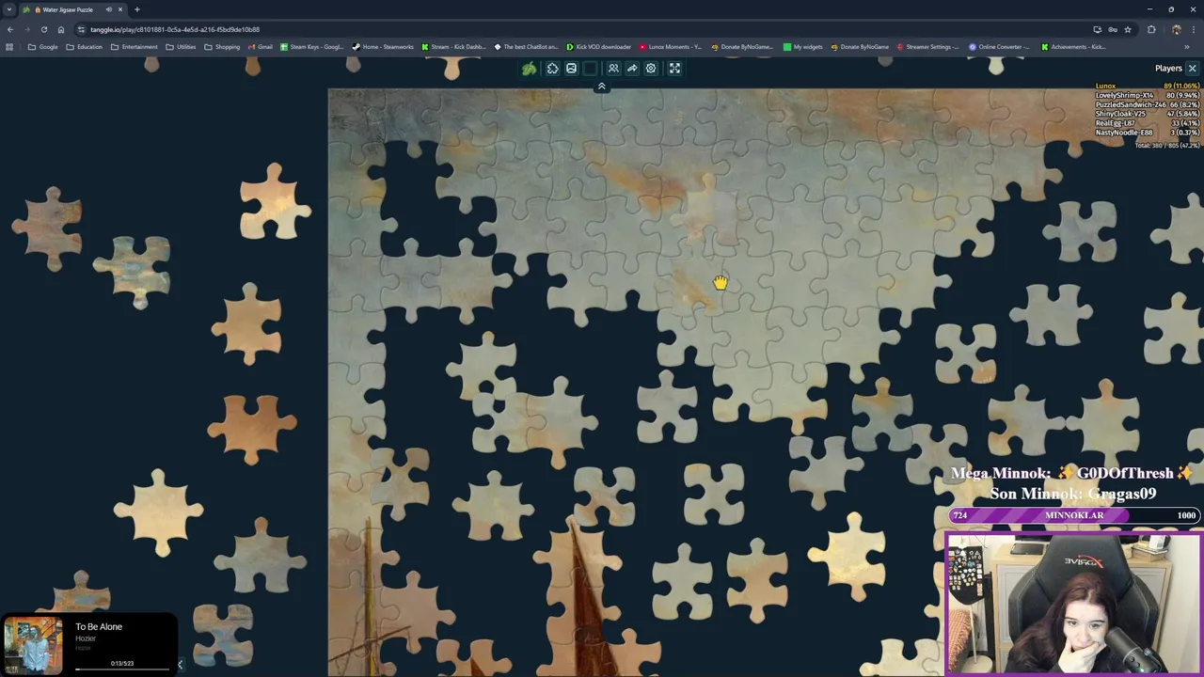1204x677 pixels.
Task: Click the Water Jigsaw Puzzle browser tab
Action: 72,9
